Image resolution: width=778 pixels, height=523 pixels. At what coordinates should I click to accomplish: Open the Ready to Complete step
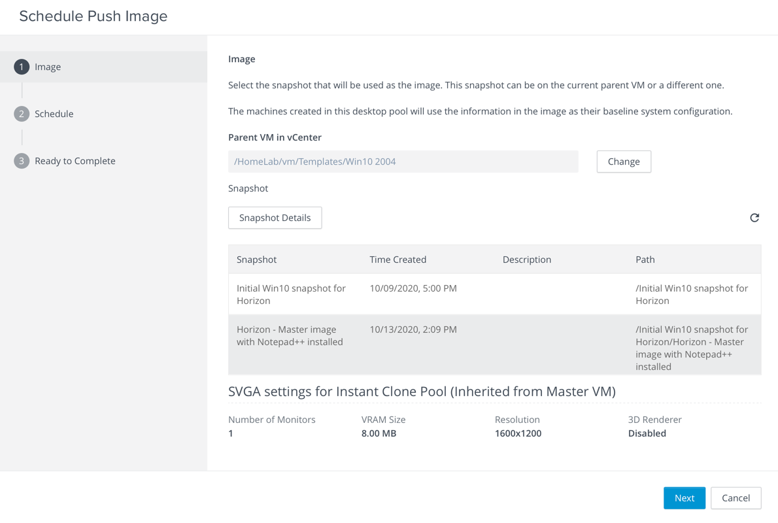coord(75,161)
